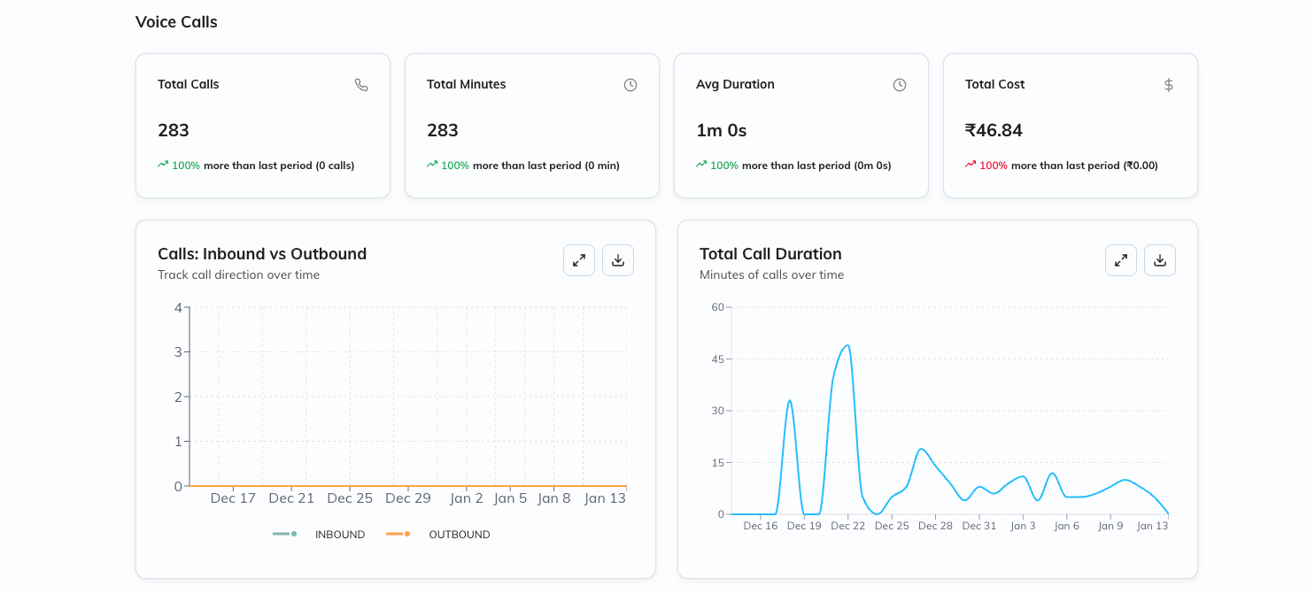The image size is (1315, 594).
Task: Click the Dec 17 label on calls chart
Action: pyautogui.click(x=233, y=498)
